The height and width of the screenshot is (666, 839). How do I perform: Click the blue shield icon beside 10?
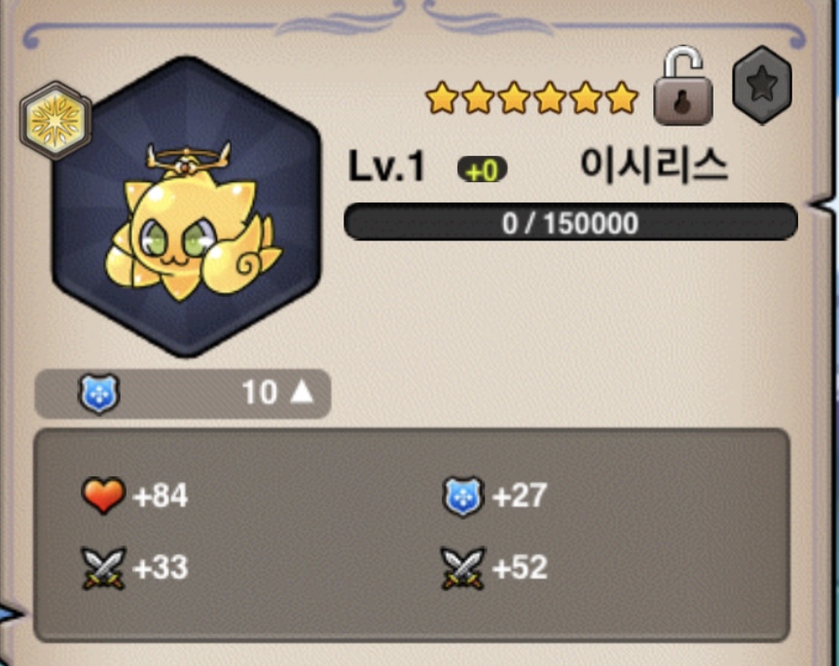99,393
